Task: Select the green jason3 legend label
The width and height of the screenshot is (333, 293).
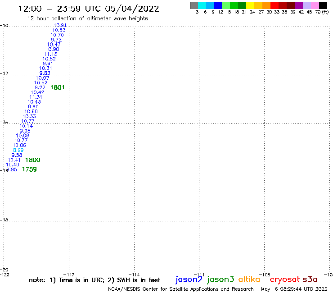Action: pos(220,279)
